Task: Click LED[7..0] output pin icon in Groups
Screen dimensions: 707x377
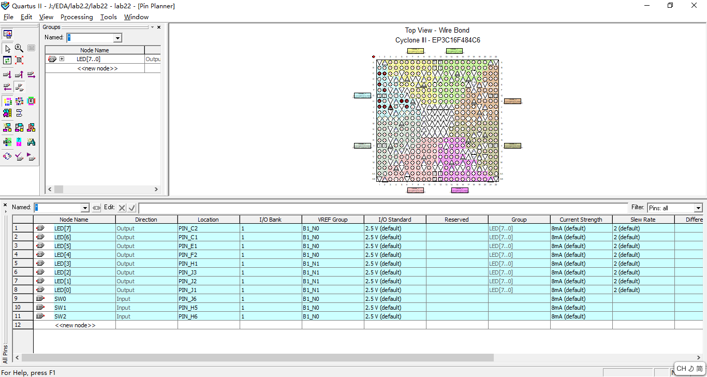Action: click(x=52, y=59)
